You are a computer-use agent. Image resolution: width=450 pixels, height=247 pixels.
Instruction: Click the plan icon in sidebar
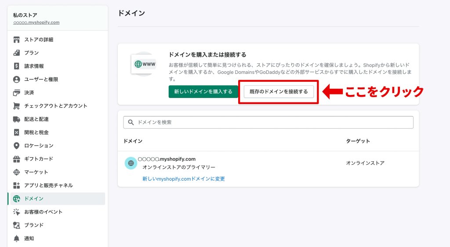(x=17, y=53)
